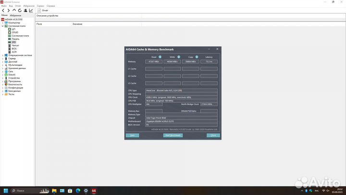Viewport: 346px width, 195px height.
Task: Click the Отчёт report button in toolbar
Action: (x=43, y=11)
